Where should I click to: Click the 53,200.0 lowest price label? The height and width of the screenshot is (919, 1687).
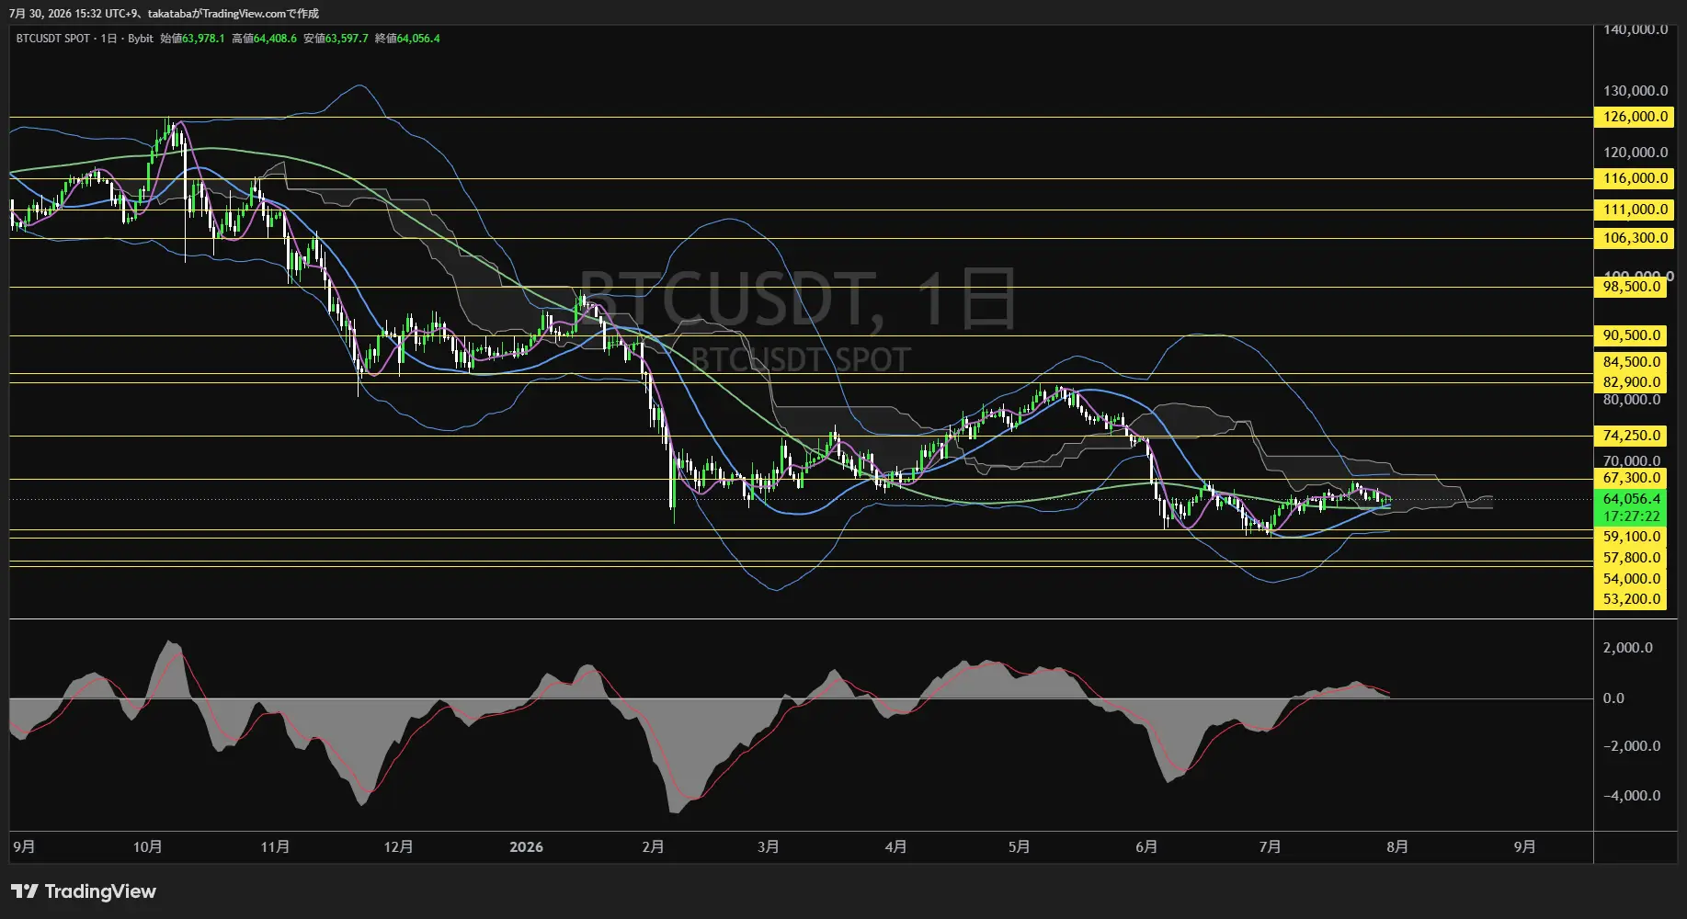pos(1632,599)
